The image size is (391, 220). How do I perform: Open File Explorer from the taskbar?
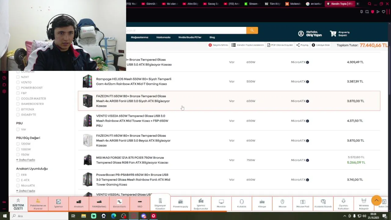click(x=83, y=216)
